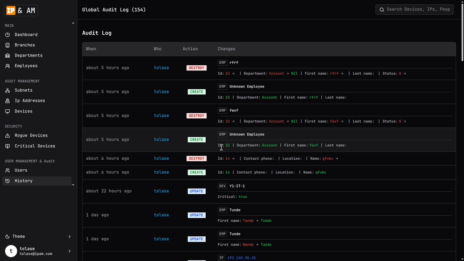Open the 192.168.30.20 IP link
The height and width of the screenshot is (261, 464).
point(241,258)
